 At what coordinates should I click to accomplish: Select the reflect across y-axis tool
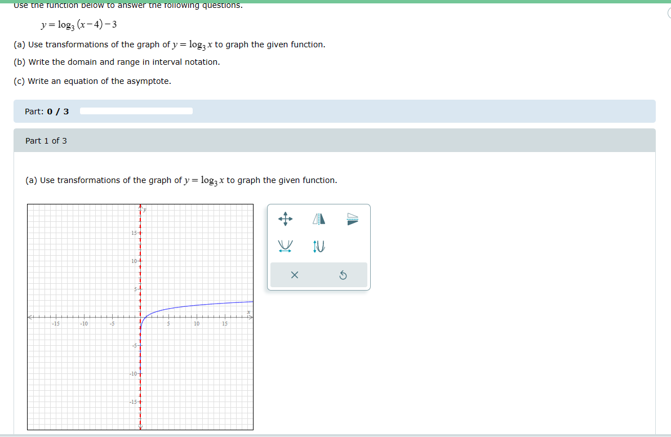(318, 220)
